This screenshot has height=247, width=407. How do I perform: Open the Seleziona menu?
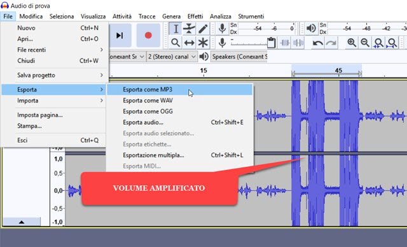click(x=62, y=17)
